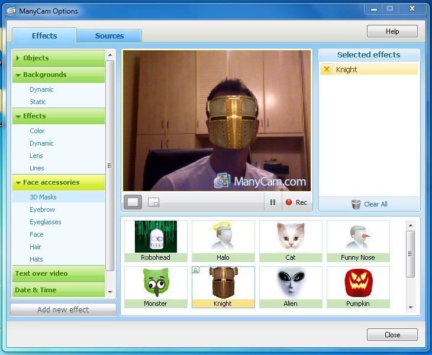Open Static backgrounds
The width and height of the screenshot is (432, 355).
38,102
